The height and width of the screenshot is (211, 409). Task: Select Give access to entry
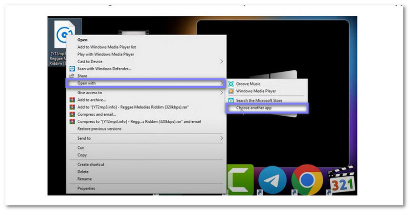coord(89,93)
